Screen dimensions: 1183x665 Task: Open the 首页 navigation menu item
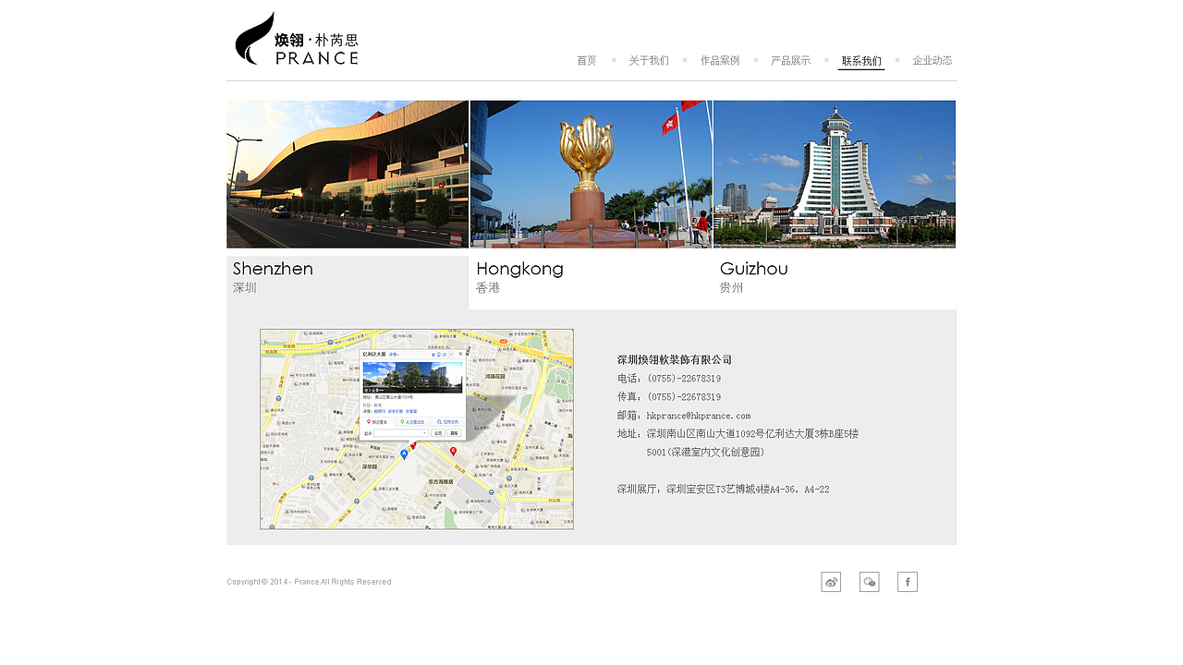pos(586,60)
